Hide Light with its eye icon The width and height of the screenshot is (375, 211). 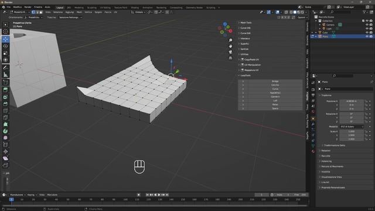pyautogui.click(x=367, y=29)
